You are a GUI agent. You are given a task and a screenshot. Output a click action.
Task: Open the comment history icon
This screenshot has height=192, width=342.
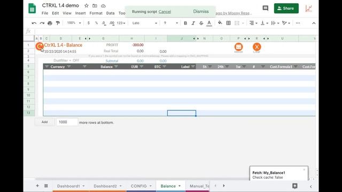[265, 9]
